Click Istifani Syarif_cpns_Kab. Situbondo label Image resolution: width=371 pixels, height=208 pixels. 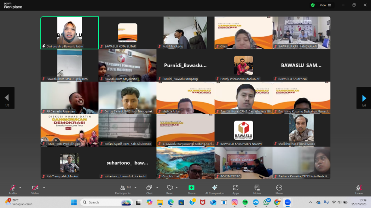[128, 144]
